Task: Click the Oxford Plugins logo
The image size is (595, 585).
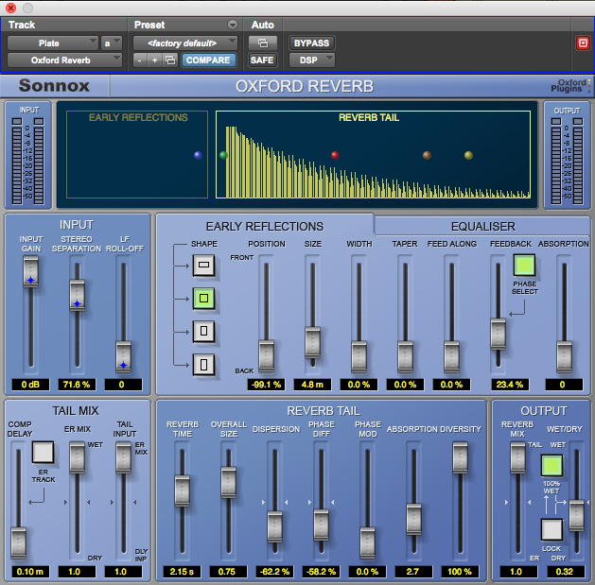Action: [x=570, y=86]
